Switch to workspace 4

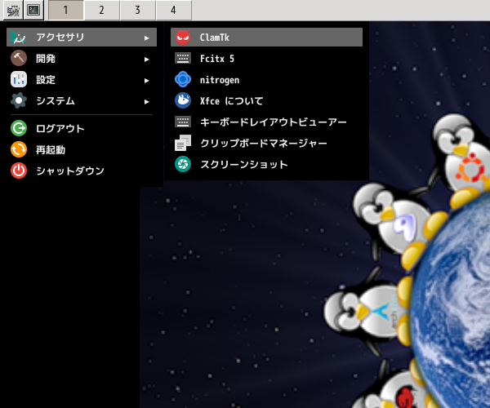[174, 11]
